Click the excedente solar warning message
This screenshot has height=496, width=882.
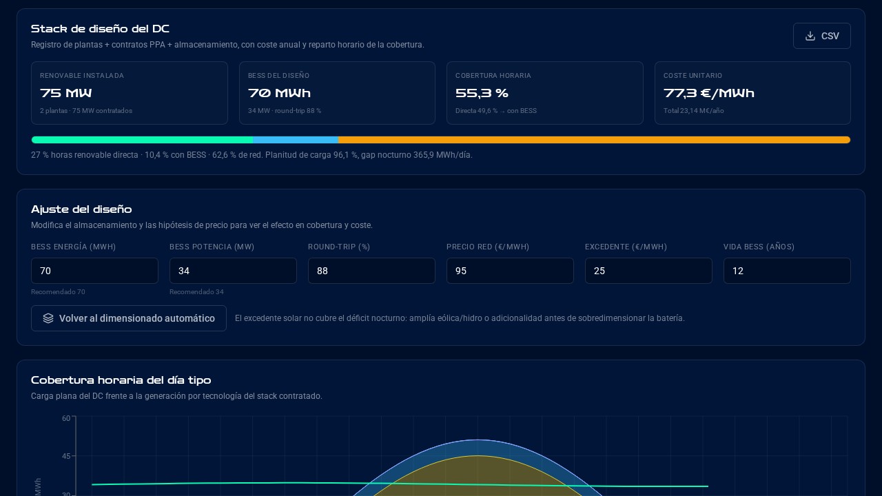[x=460, y=318]
